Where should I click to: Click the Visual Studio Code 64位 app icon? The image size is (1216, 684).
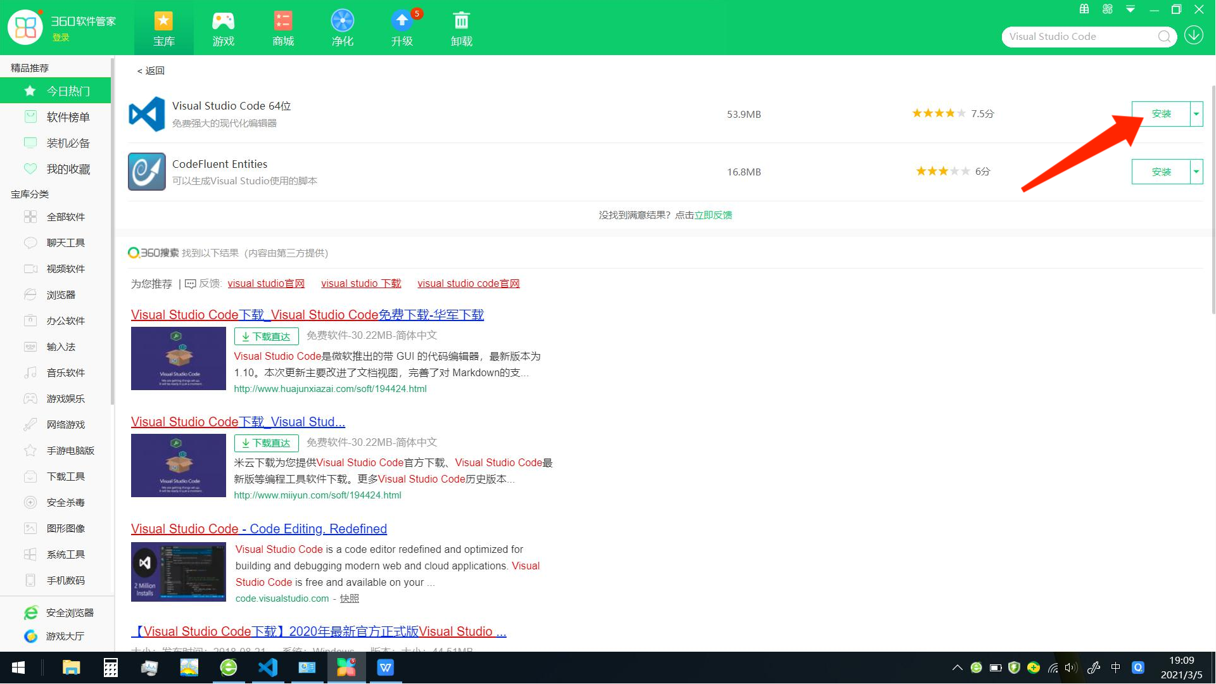tap(146, 114)
